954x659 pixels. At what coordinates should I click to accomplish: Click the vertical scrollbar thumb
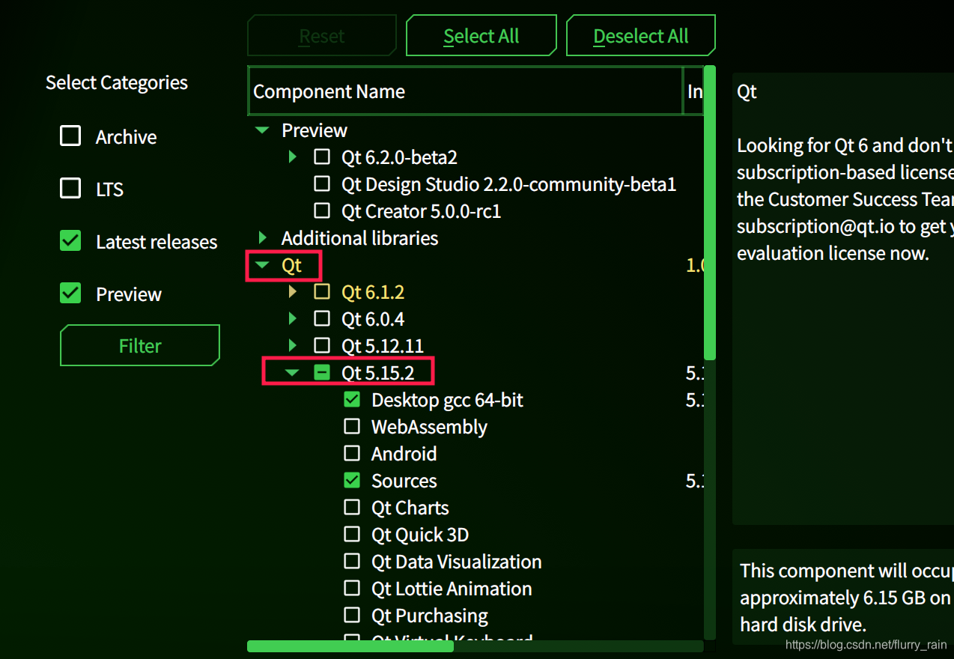(x=710, y=213)
